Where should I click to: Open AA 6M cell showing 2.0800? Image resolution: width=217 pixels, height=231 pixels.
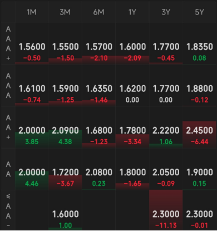(x=98, y=169)
